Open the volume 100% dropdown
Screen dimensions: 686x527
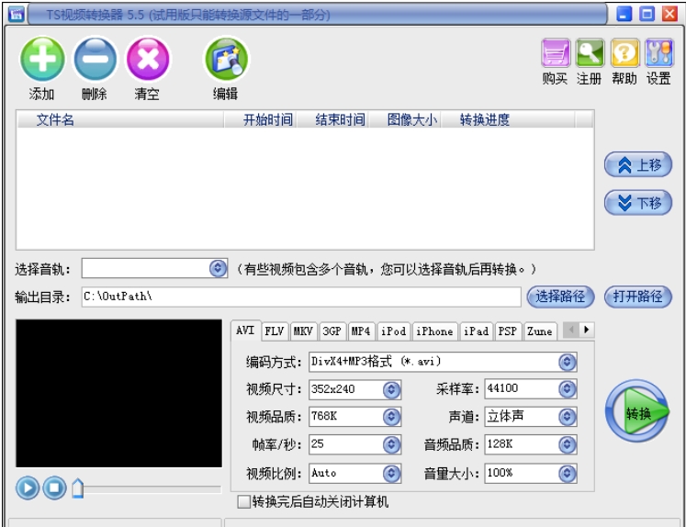click(x=567, y=473)
